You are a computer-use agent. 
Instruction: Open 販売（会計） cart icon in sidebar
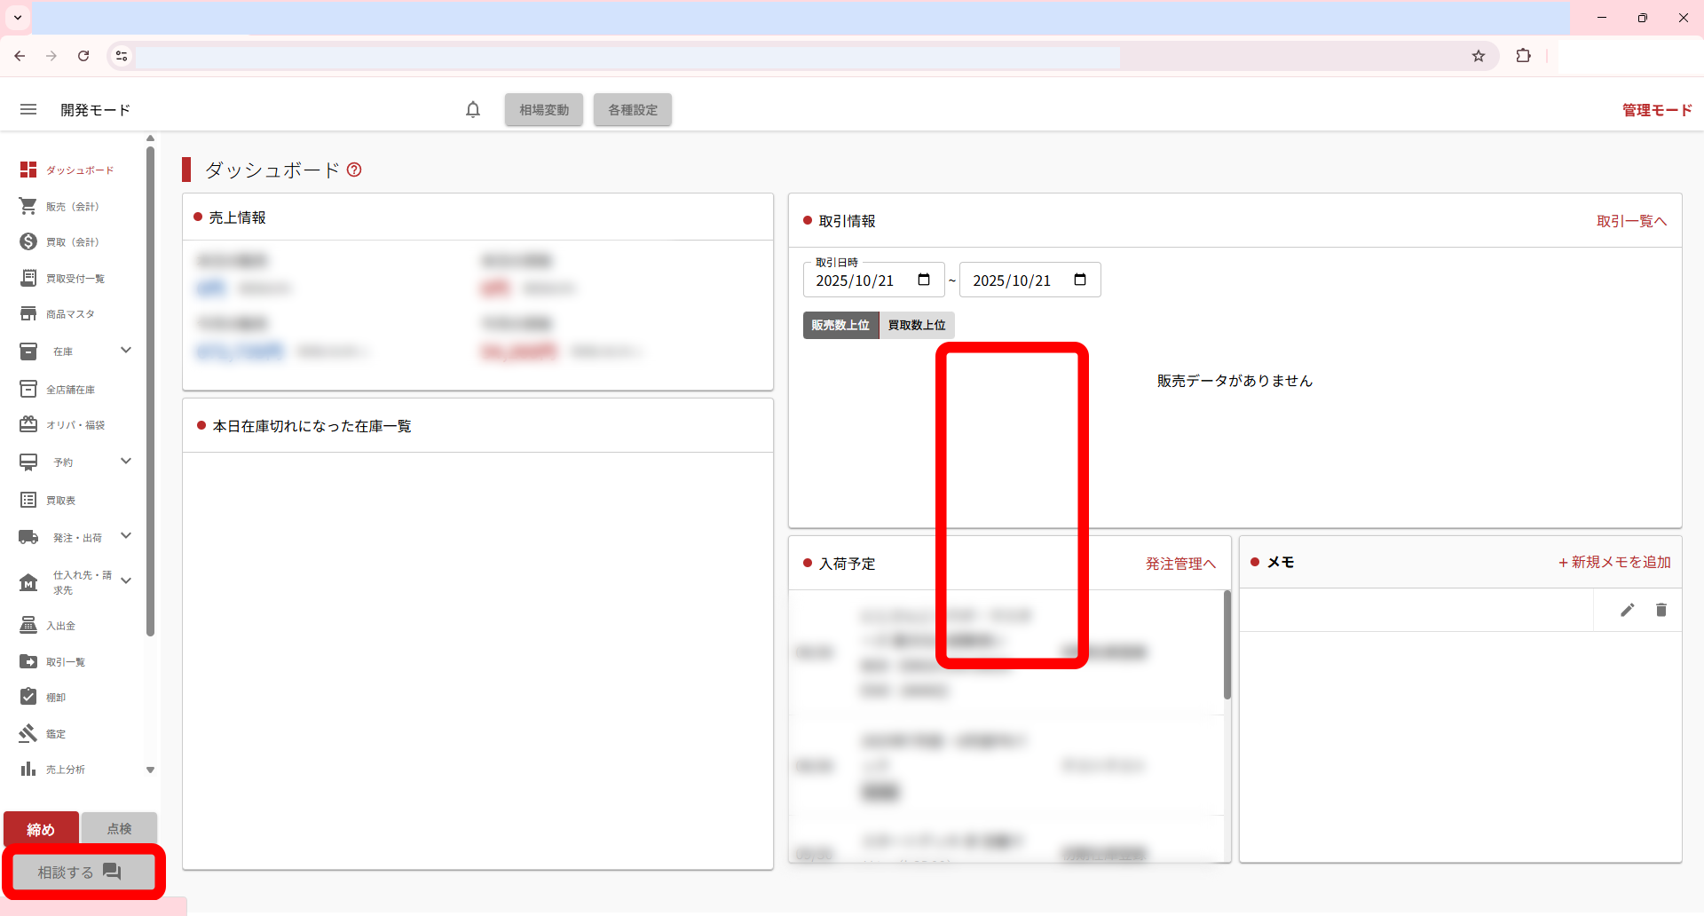[x=28, y=206]
